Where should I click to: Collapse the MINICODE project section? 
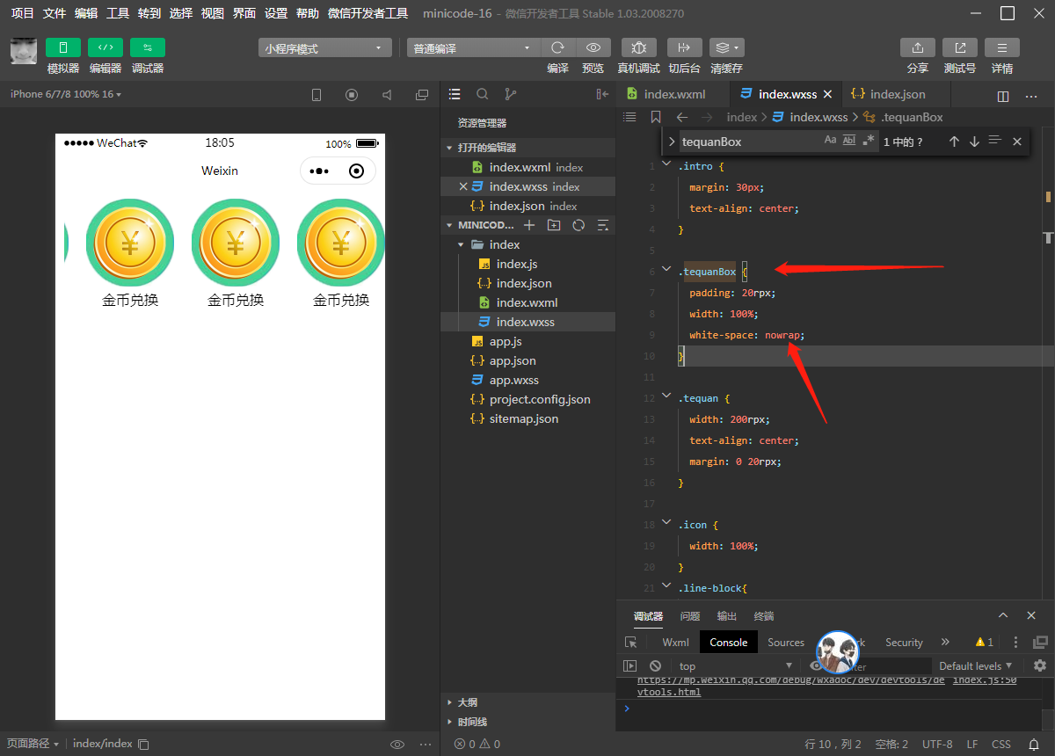[449, 225]
